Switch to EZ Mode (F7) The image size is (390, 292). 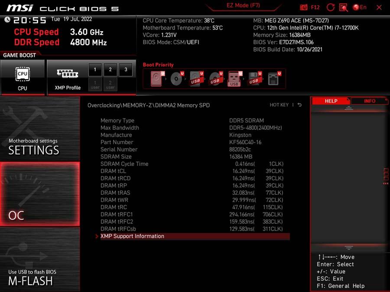click(243, 6)
